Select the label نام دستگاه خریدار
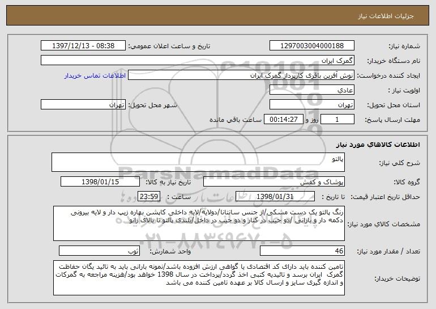 [x=394, y=61]
